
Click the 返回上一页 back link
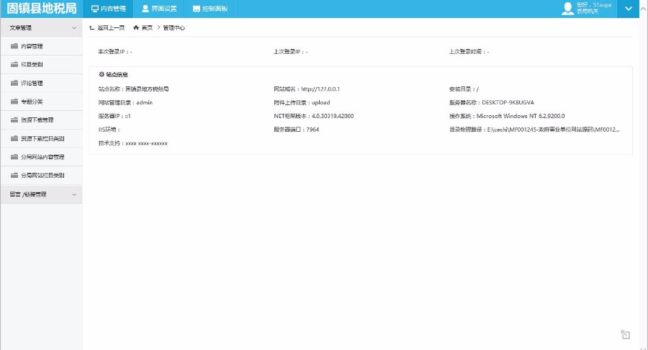click(x=107, y=27)
